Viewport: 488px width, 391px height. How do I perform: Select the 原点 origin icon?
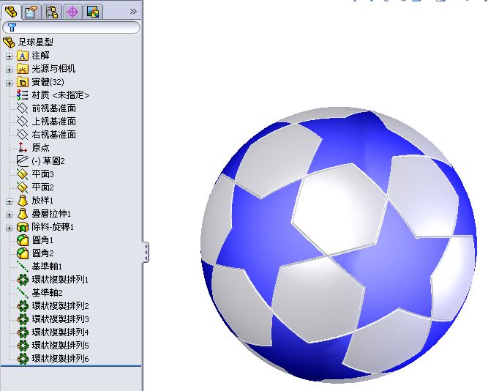pyautogui.click(x=23, y=147)
